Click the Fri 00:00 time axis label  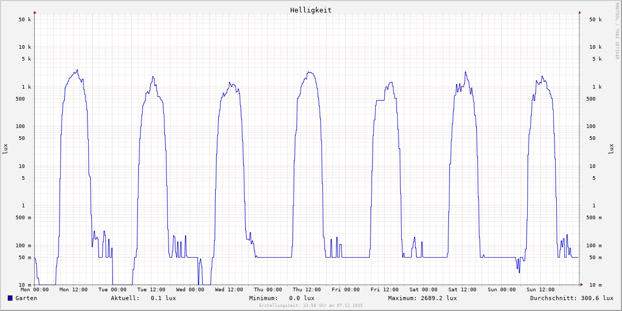point(346,290)
